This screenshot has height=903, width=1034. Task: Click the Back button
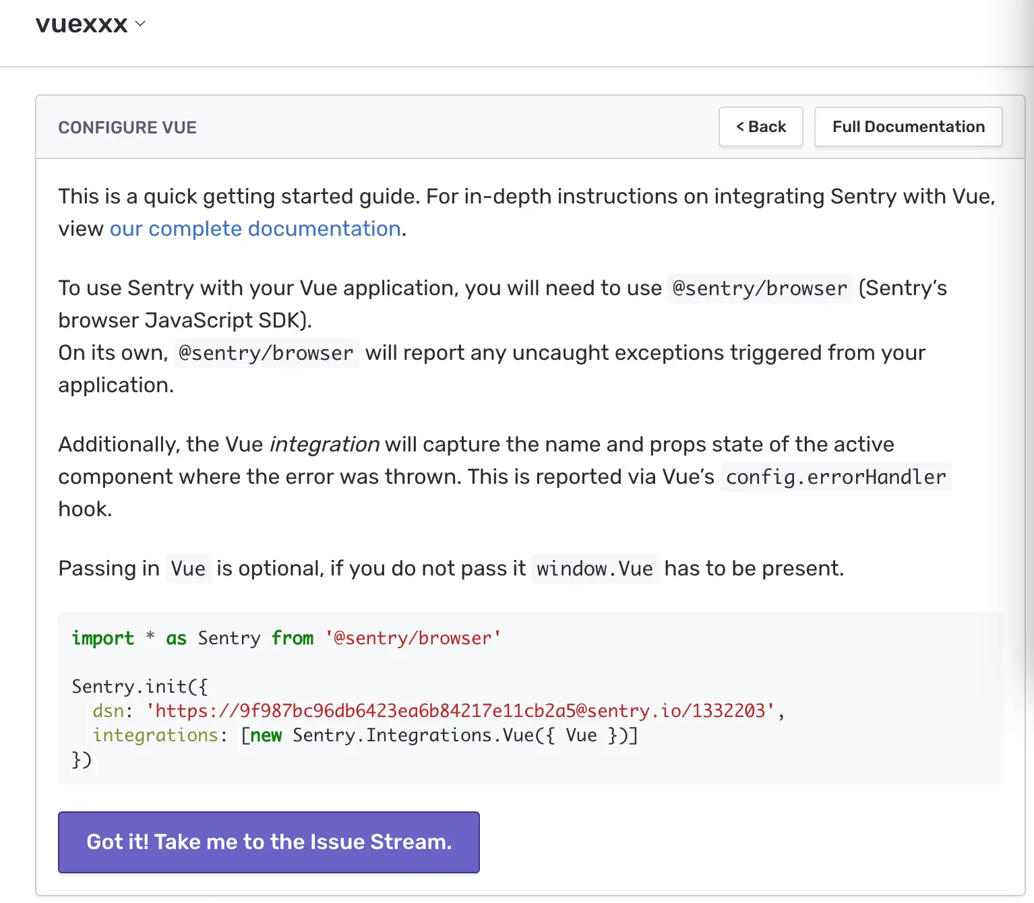point(760,127)
